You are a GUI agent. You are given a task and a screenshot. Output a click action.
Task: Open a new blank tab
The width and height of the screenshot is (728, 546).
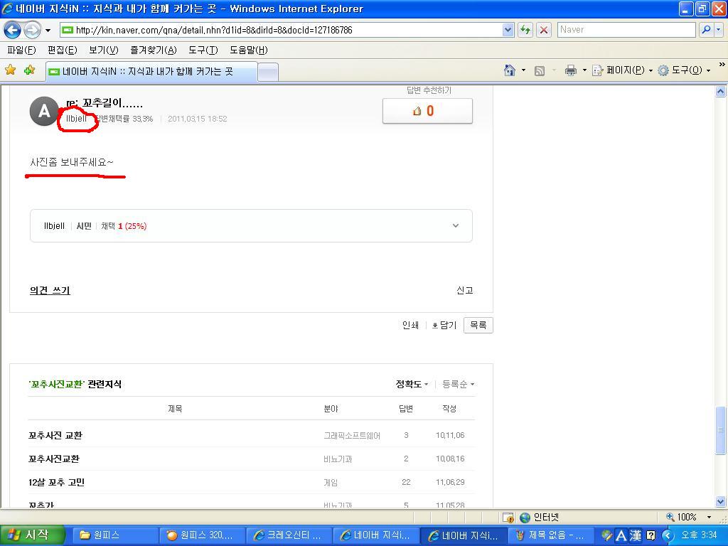(x=268, y=73)
